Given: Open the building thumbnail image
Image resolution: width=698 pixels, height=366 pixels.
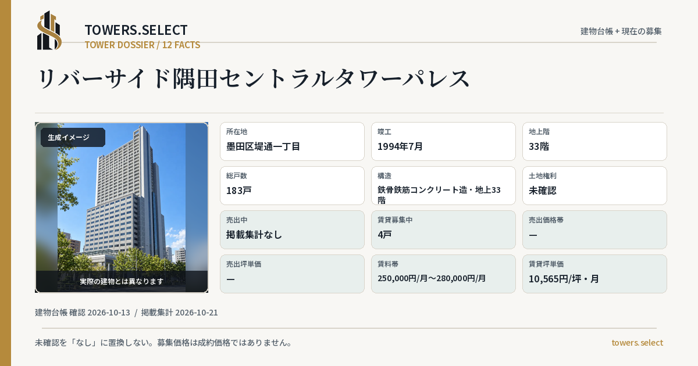Looking at the screenshot, I should coord(122,207).
